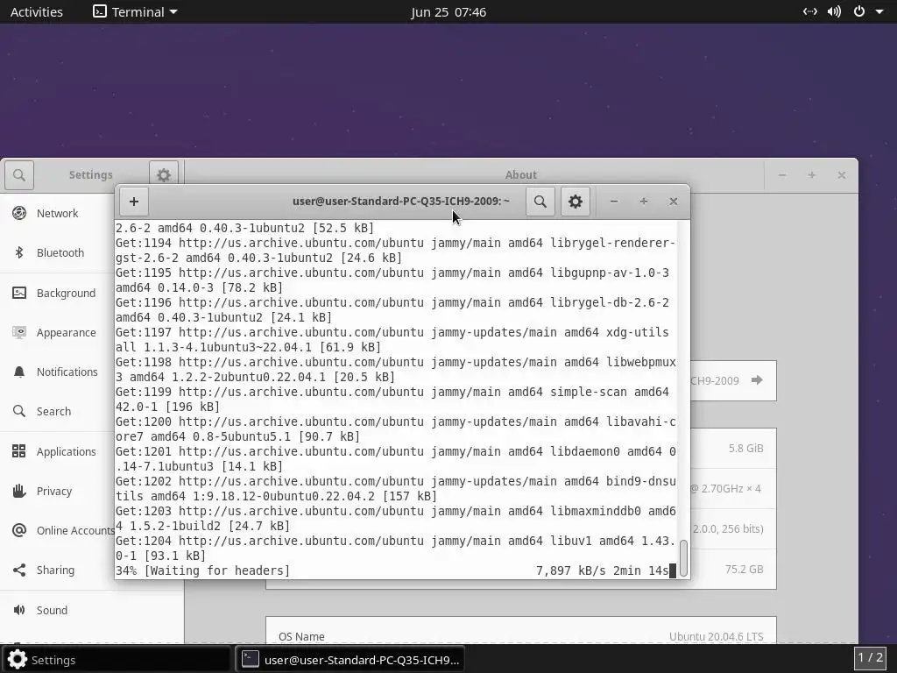Viewport: 897px width, 673px height.
Task: Click the OS Name row in About
Action: coord(520,631)
